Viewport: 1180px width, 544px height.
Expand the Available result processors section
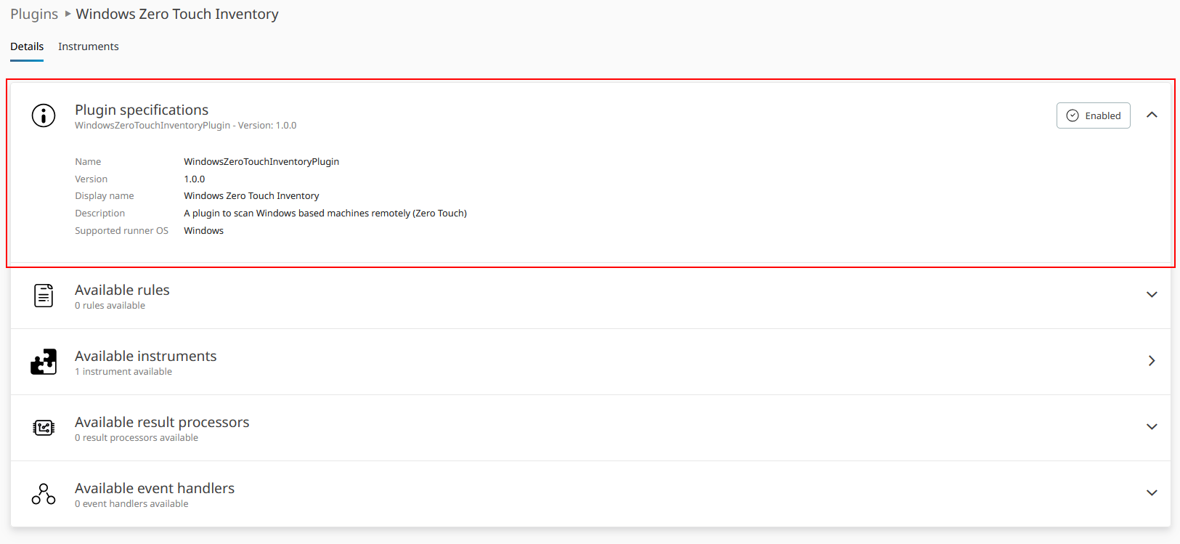1152,427
